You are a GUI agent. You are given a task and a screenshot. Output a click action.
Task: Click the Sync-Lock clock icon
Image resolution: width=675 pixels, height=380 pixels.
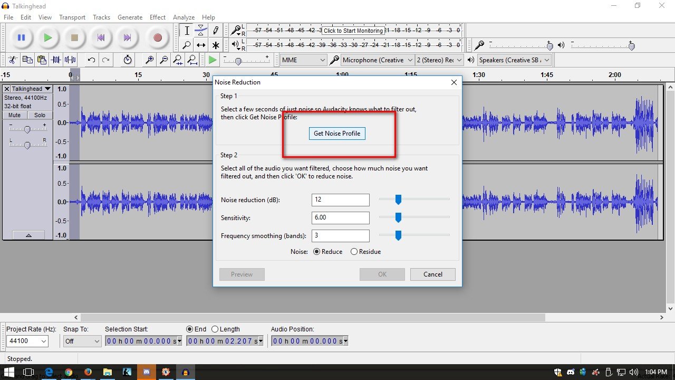128,60
